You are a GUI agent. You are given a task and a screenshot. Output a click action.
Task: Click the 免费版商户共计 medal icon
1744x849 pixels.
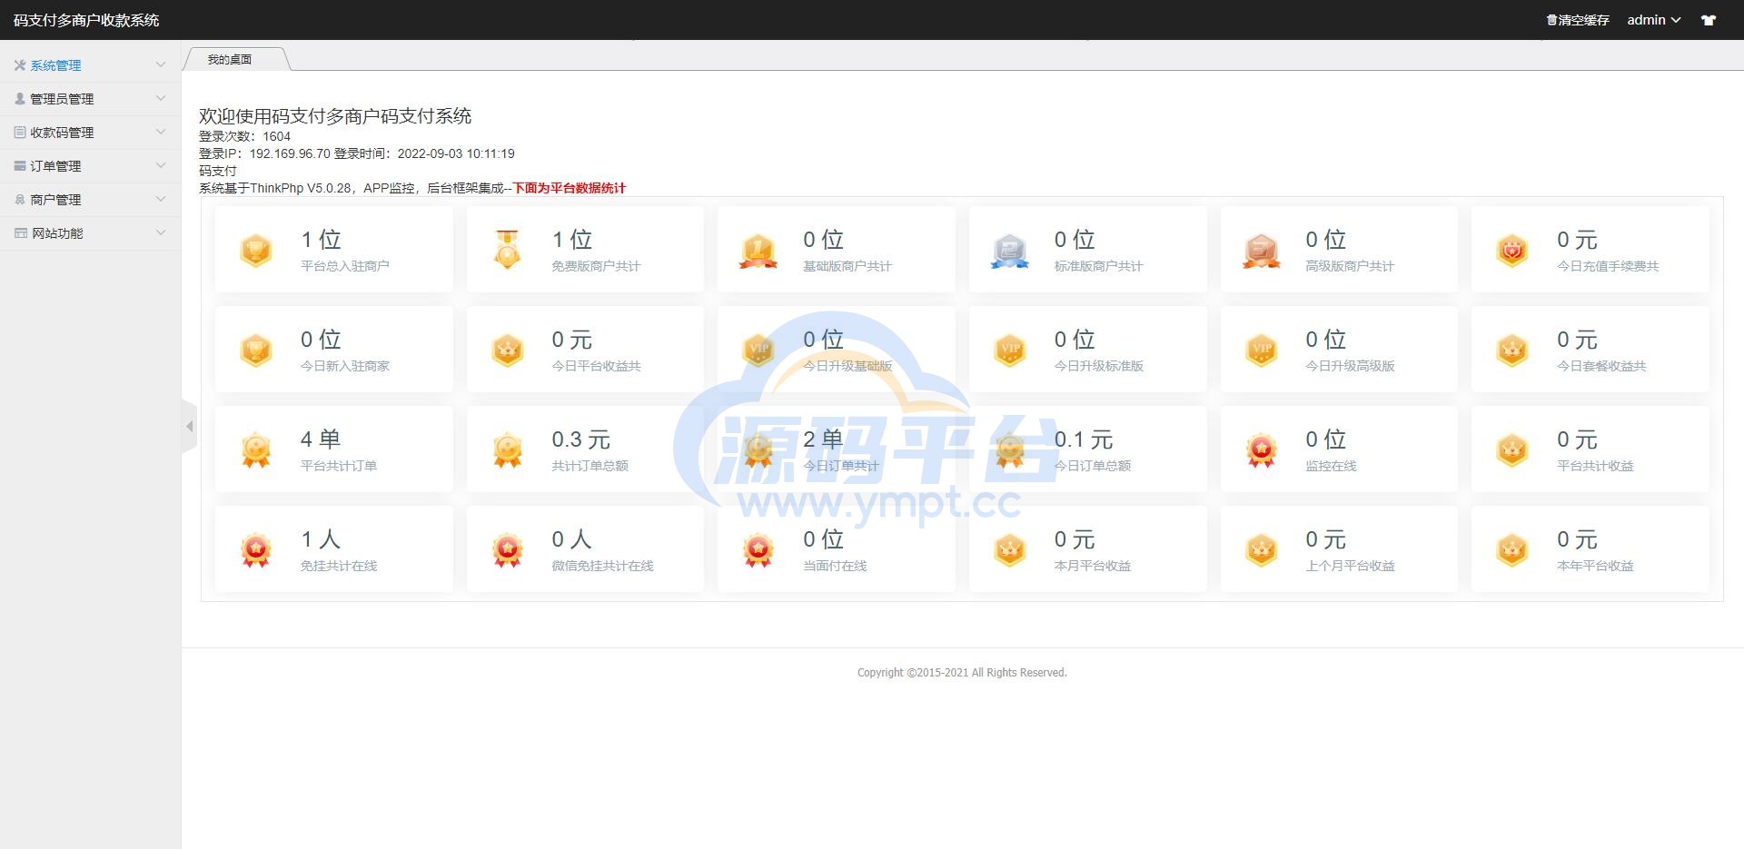coord(508,250)
